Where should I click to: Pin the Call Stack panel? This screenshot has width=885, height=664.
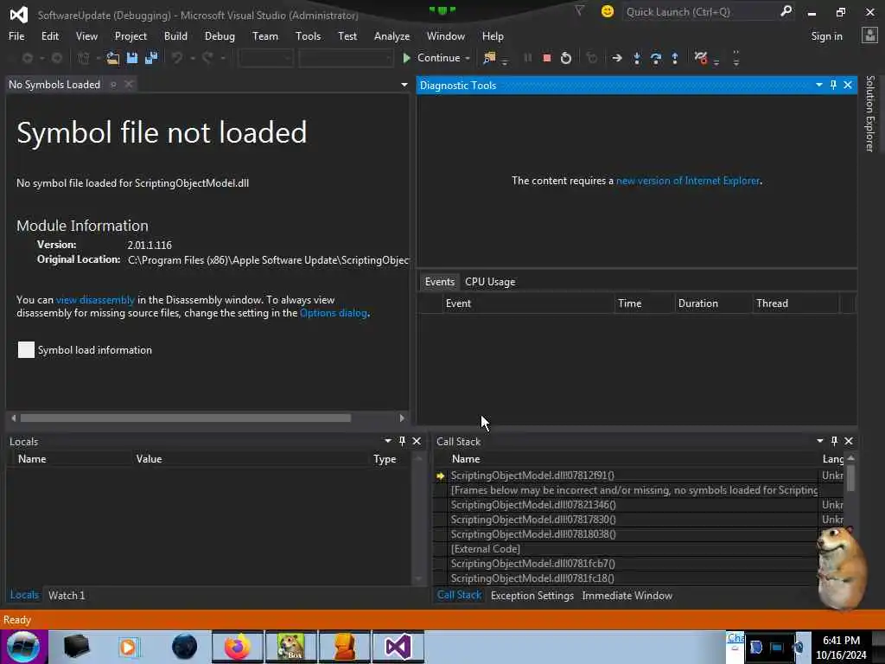tap(834, 441)
